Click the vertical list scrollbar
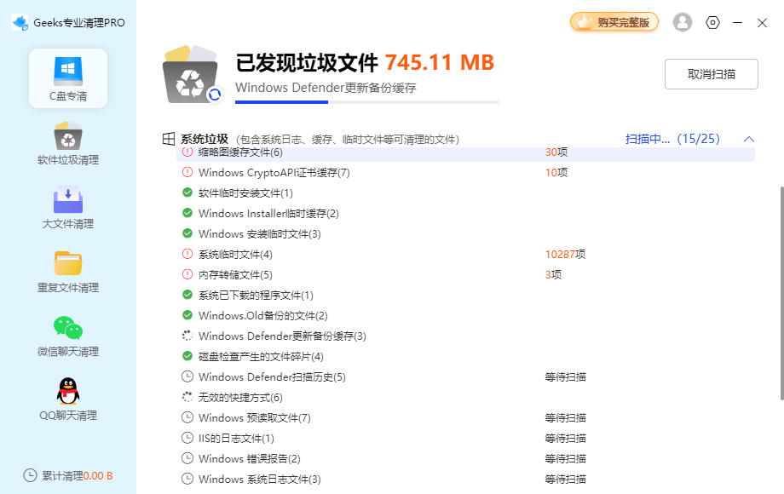784x494 pixels. click(x=781, y=293)
